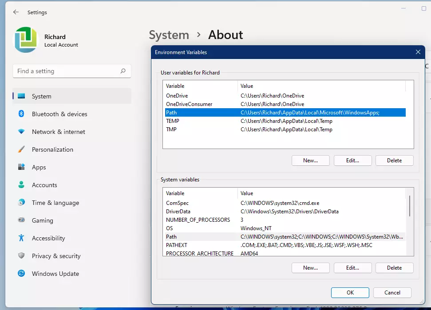Open Time & language via its clock icon
This screenshot has width=431, height=310.
(21, 202)
